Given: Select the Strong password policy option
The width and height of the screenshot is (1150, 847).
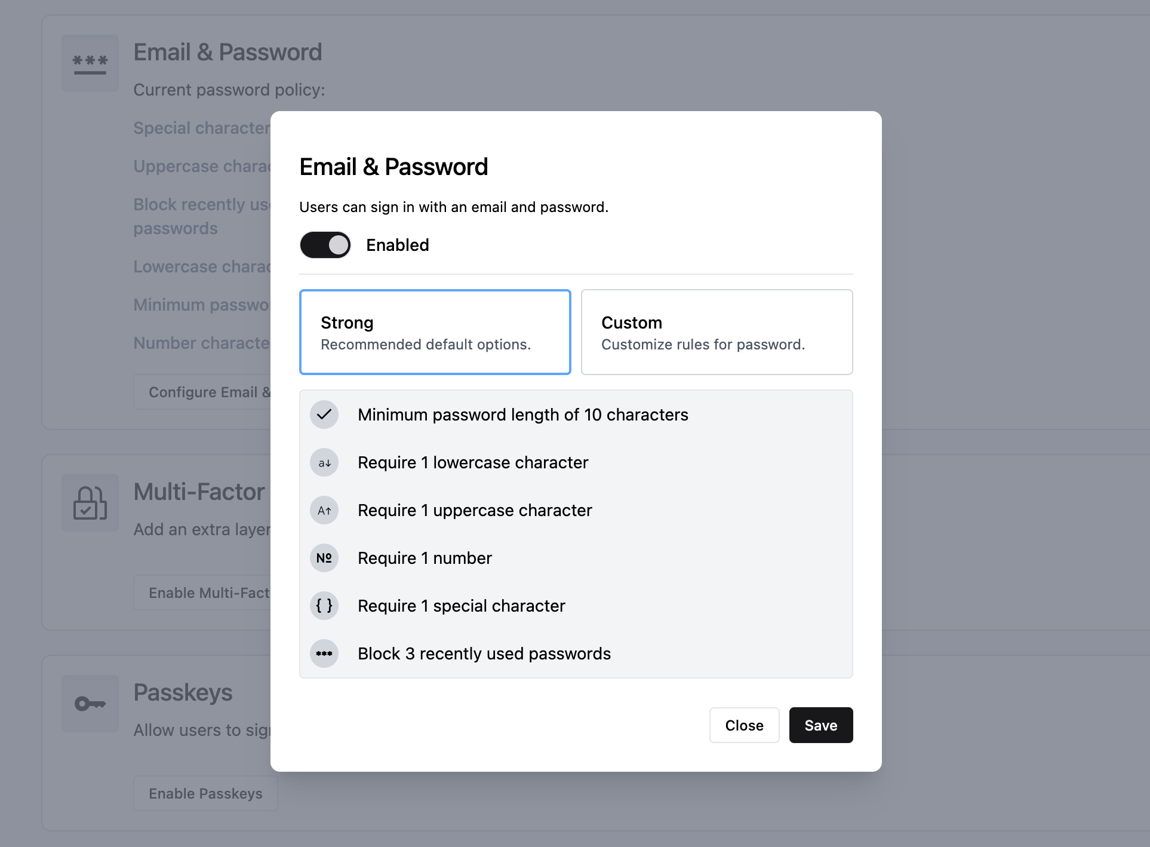Looking at the screenshot, I should click(435, 332).
